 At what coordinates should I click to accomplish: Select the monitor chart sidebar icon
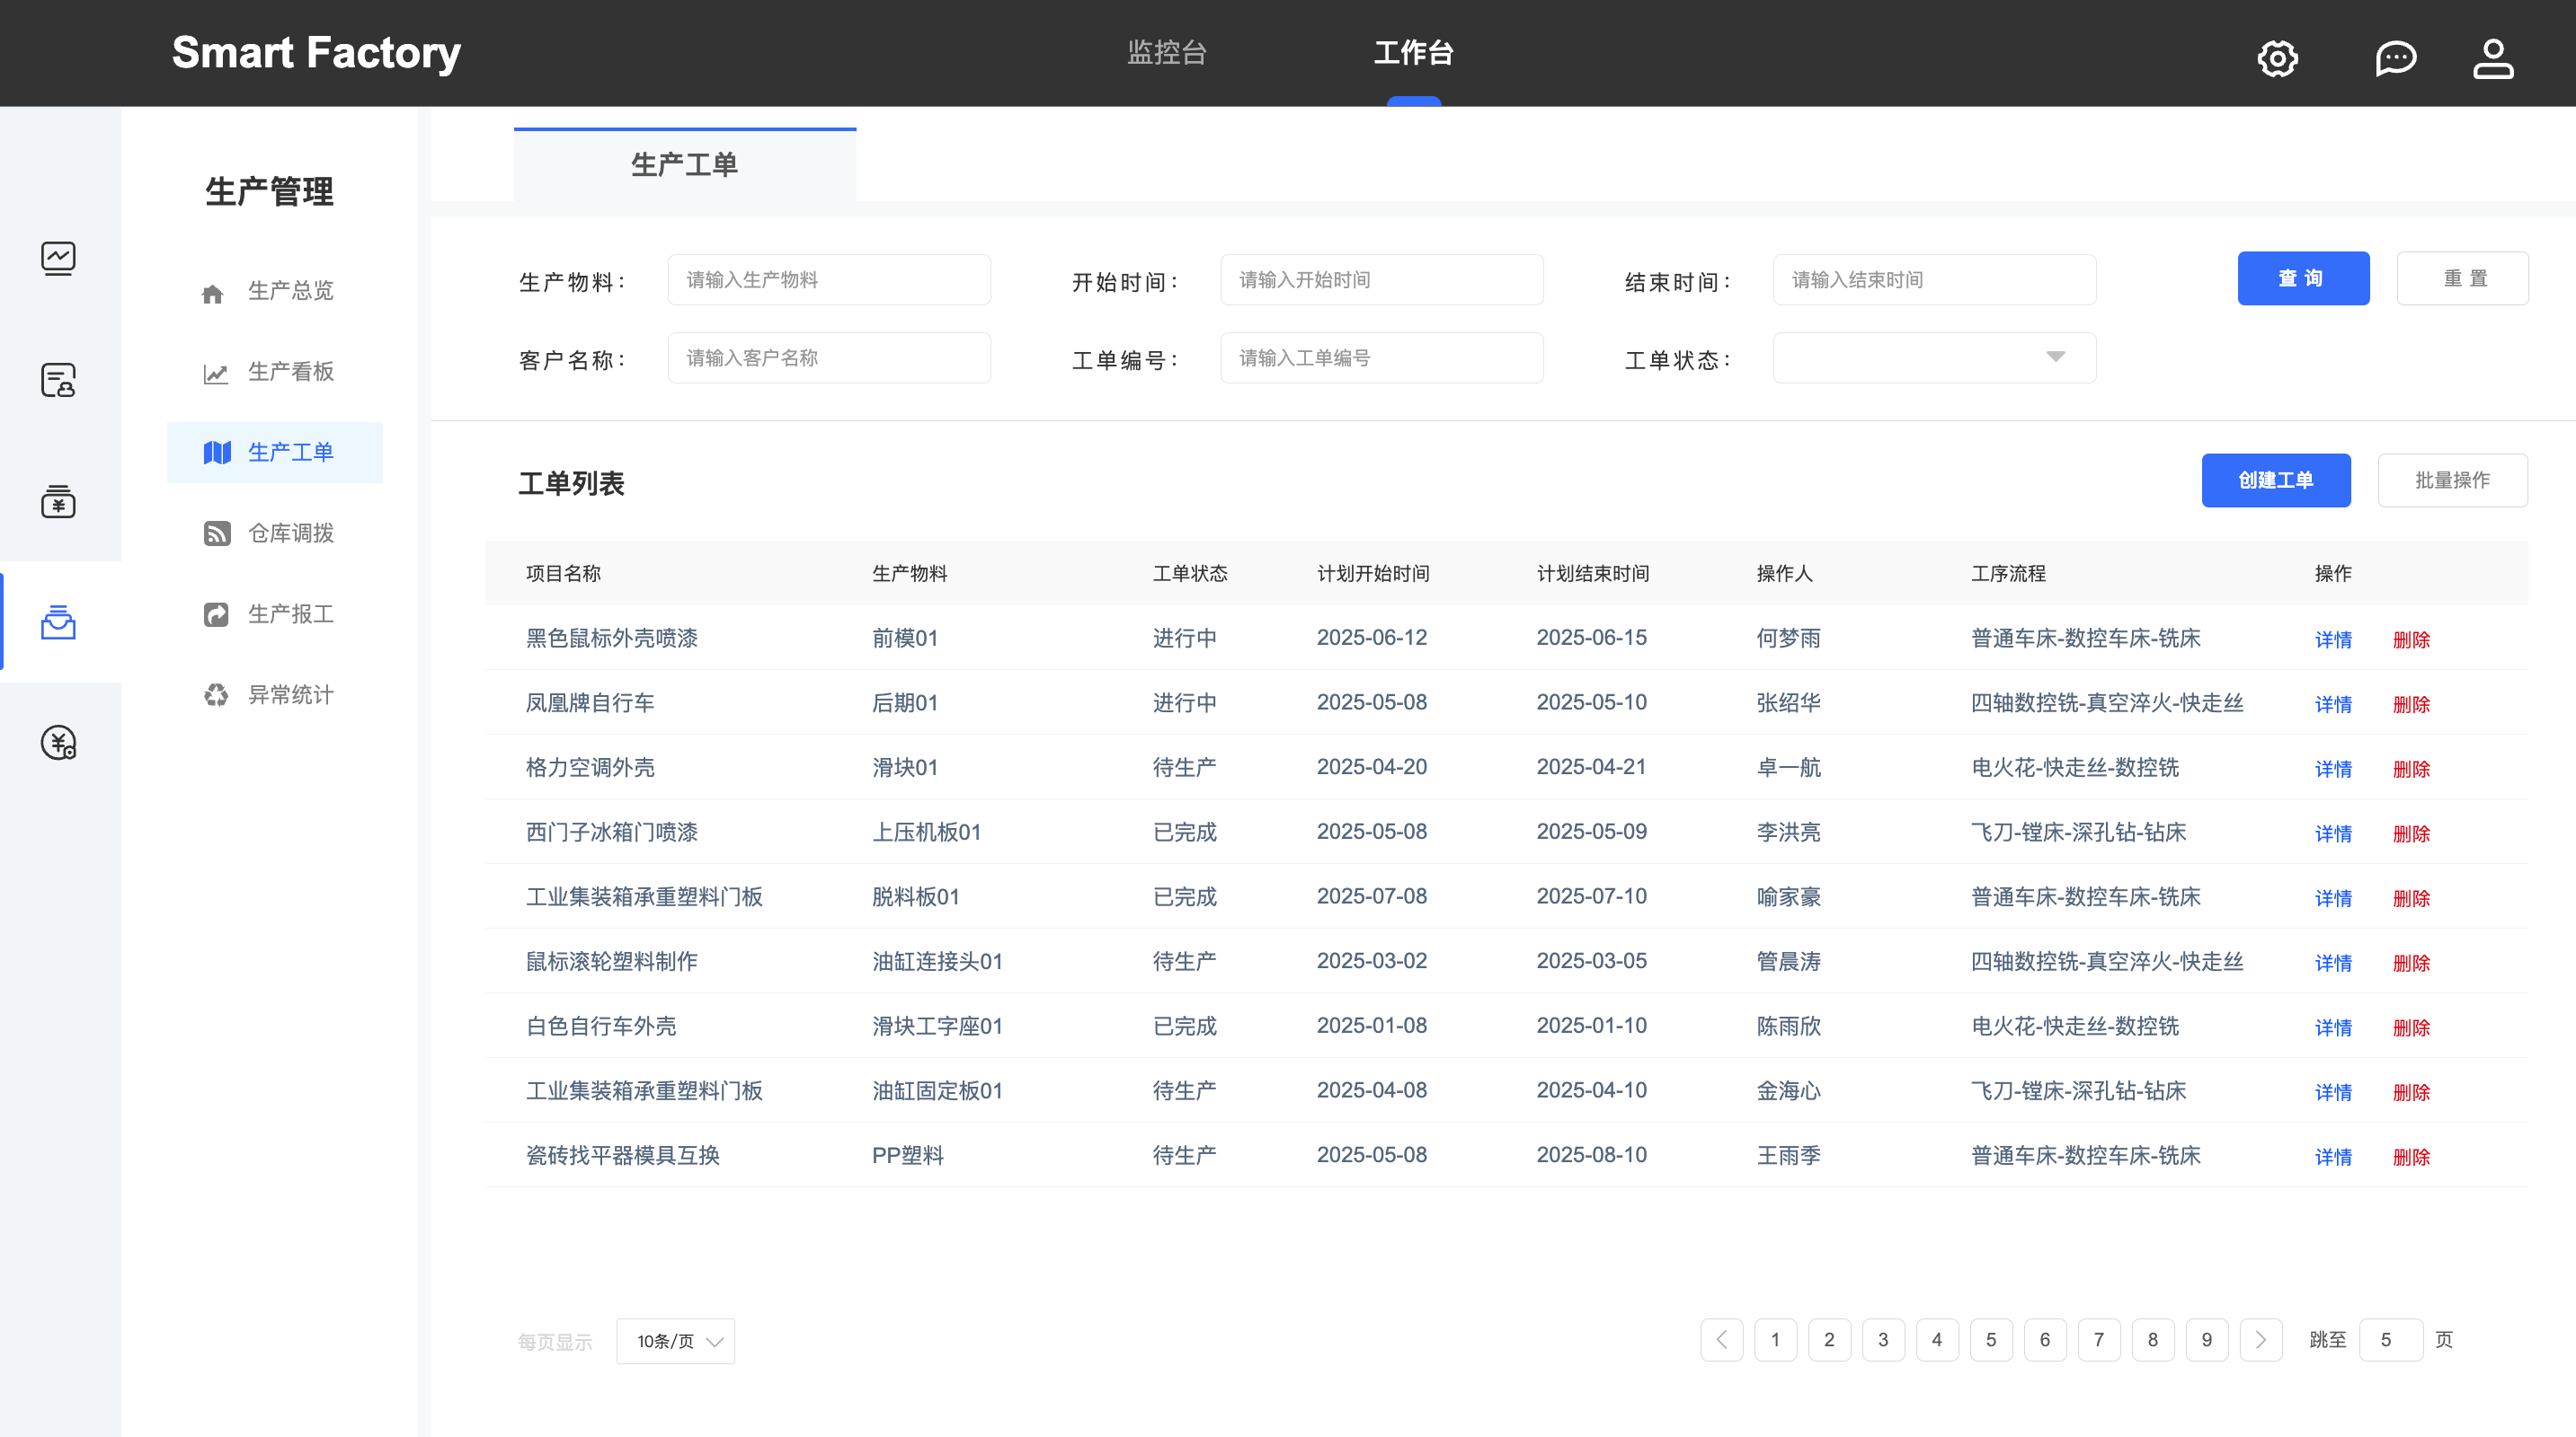click(x=58, y=259)
